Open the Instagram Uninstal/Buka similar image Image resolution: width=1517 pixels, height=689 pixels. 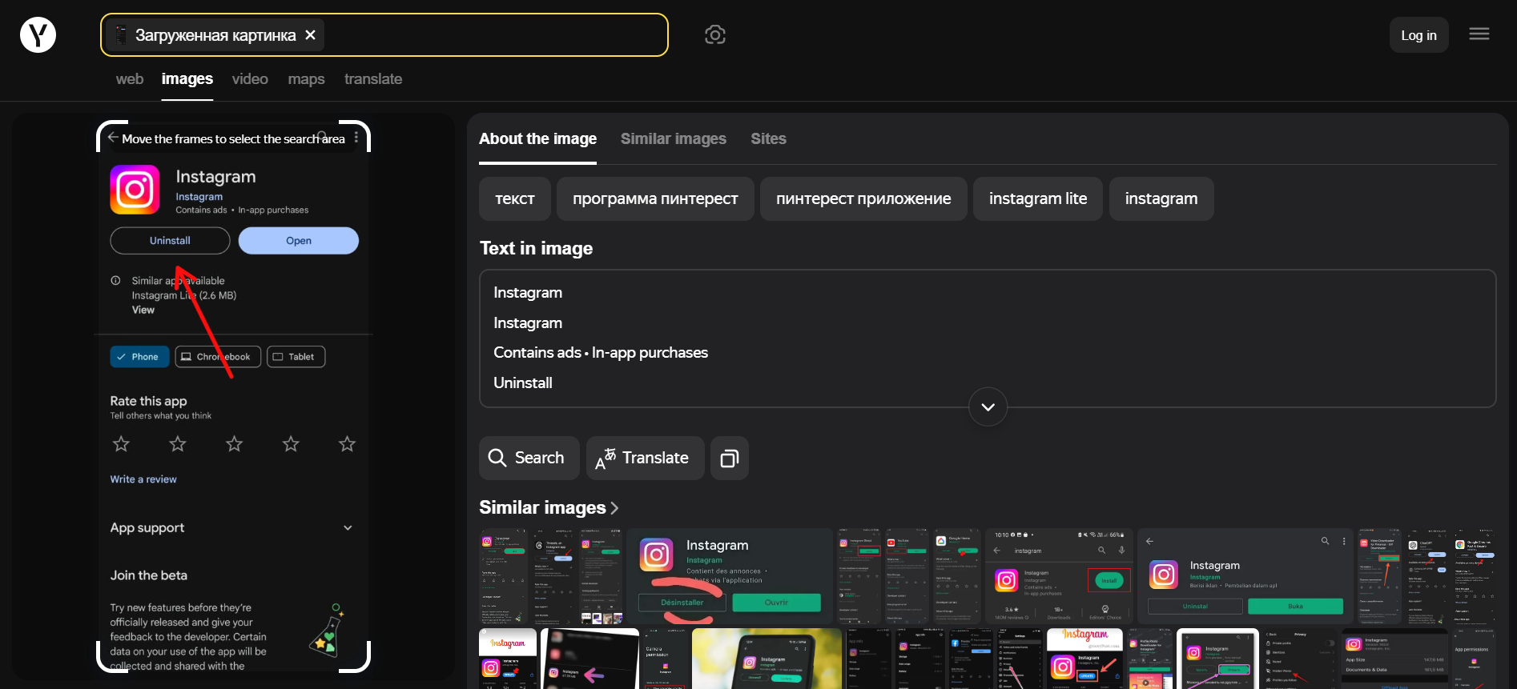1245,576
